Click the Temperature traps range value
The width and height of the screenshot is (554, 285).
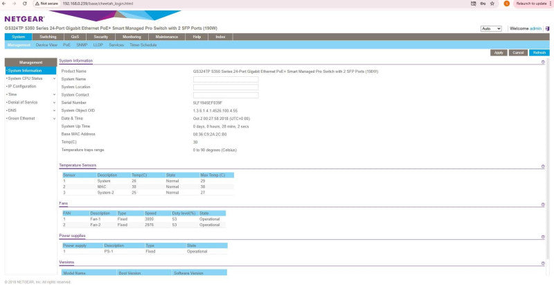(x=215, y=150)
